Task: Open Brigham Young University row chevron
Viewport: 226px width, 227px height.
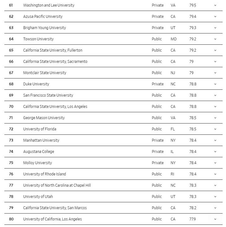Action: click(215, 28)
